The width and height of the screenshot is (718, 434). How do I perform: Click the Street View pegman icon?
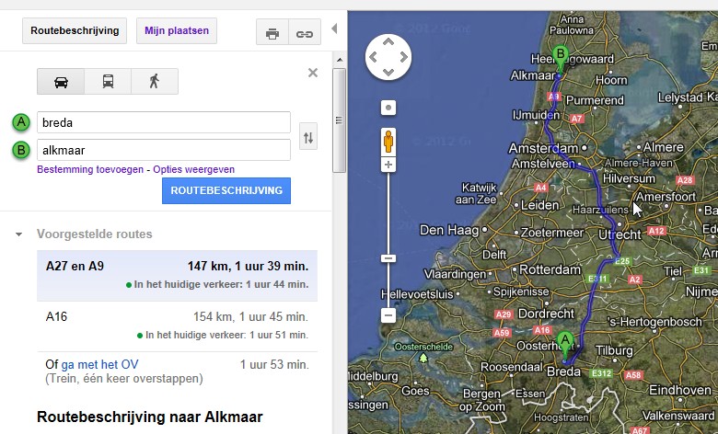(x=388, y=141)
